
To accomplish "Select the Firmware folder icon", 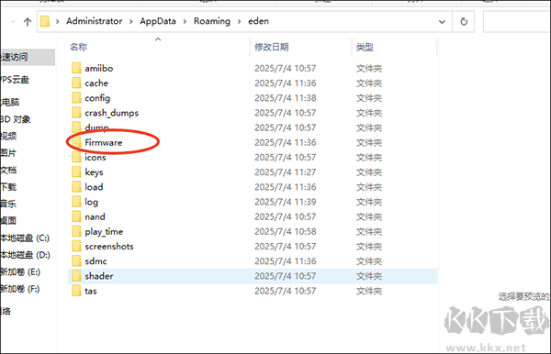I will click(x=76, y=142).
